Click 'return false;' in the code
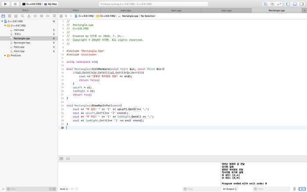Image resolution: width=307 pixels, height=192 pixels. [89, 80]
